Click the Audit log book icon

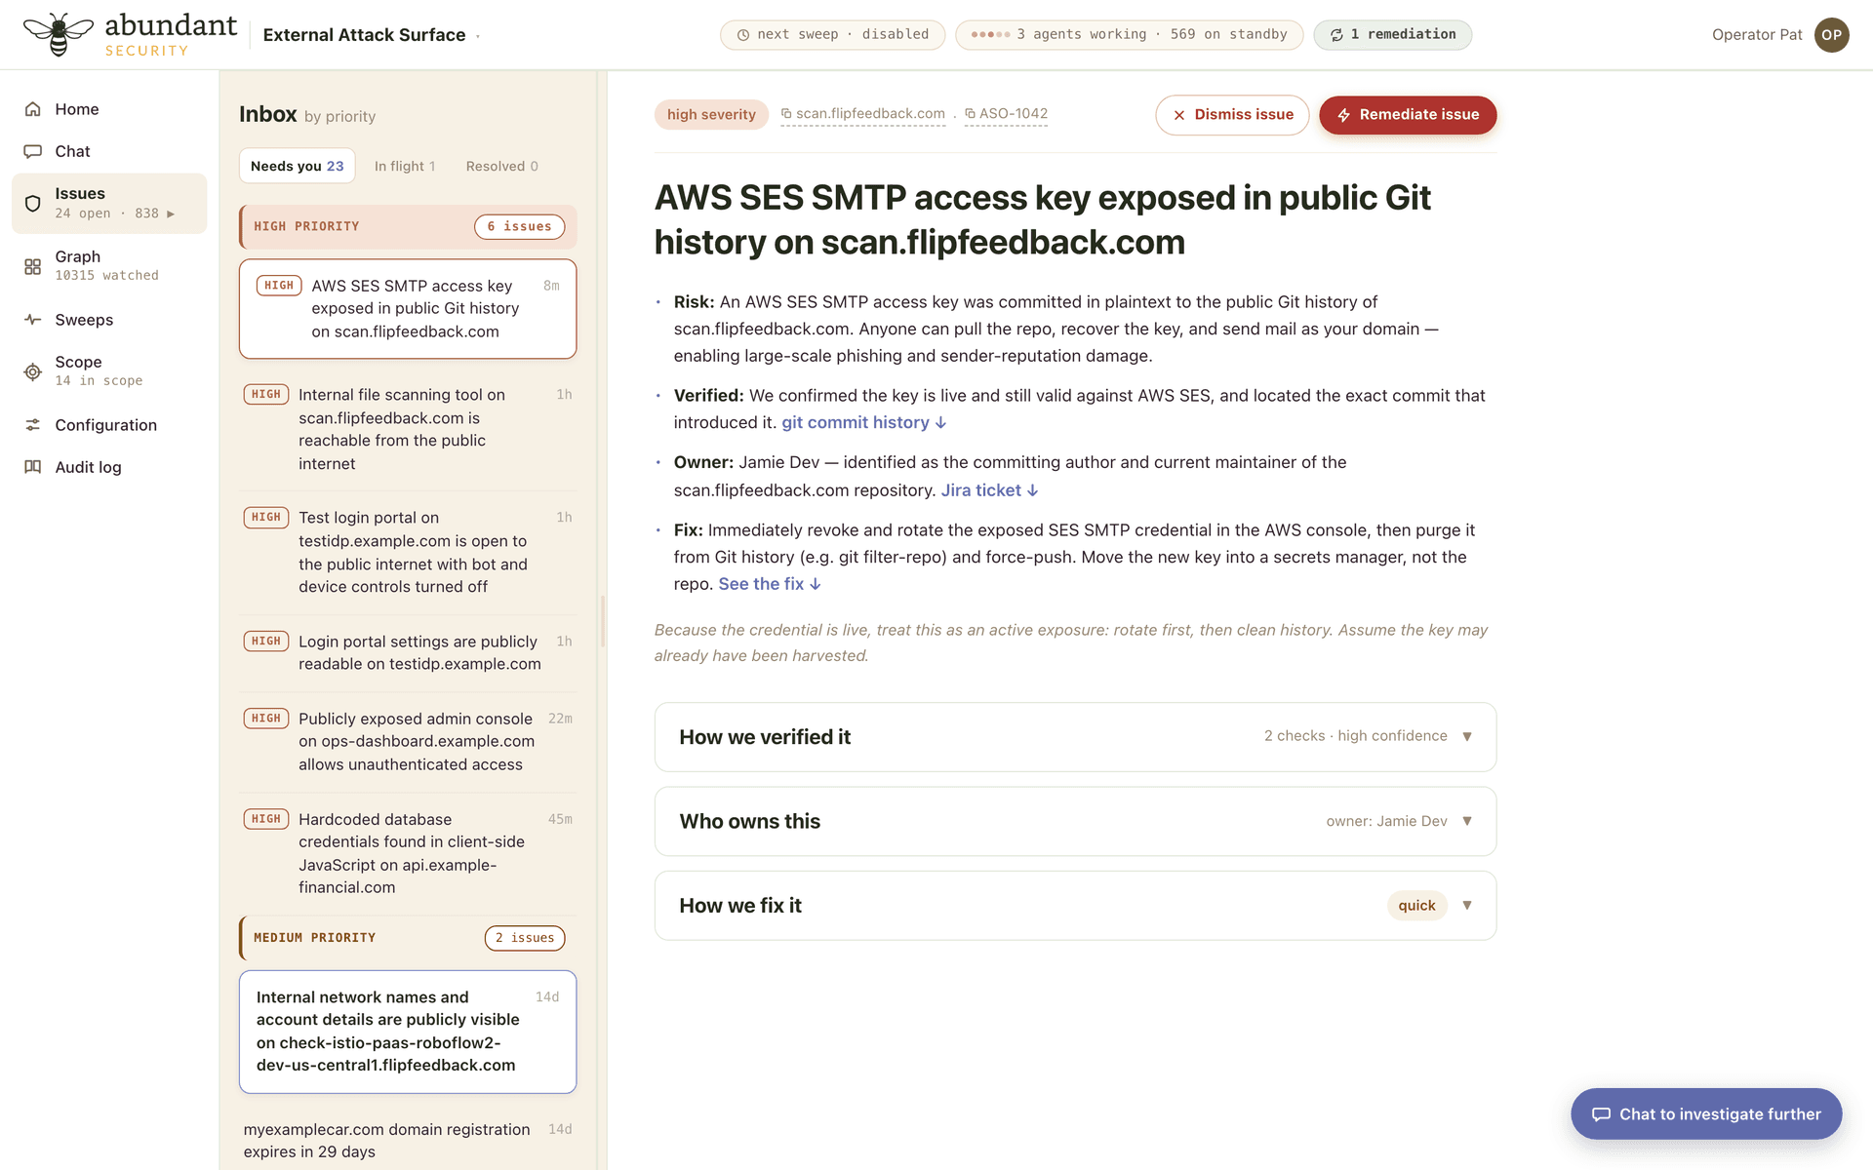33,467
